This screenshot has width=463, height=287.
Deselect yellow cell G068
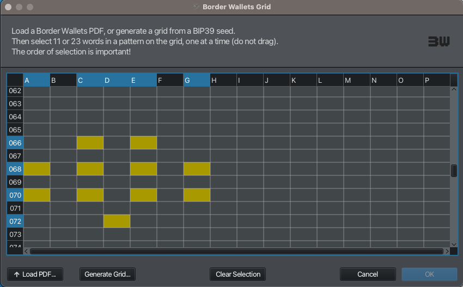coord(197,169)
